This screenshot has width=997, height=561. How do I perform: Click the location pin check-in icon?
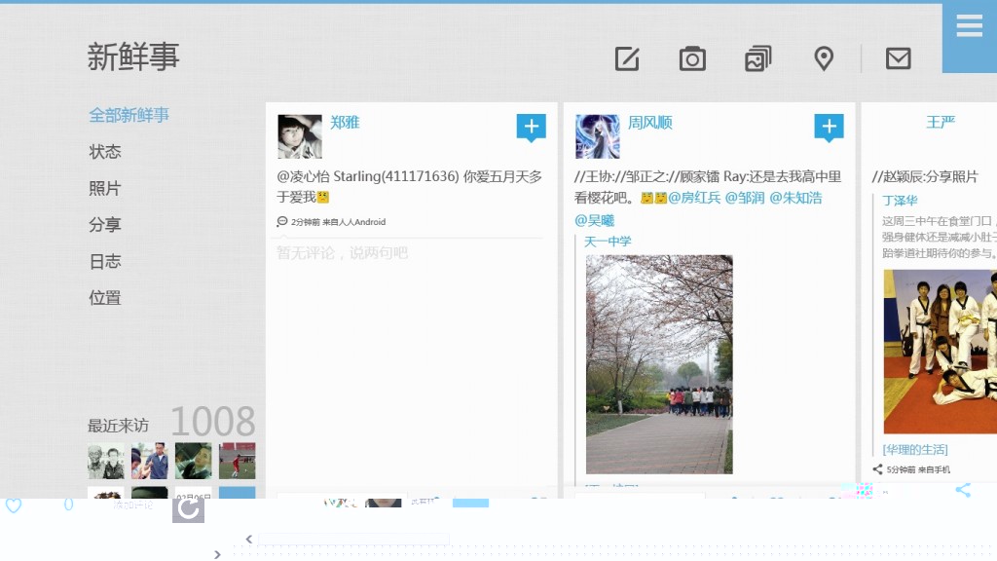pos(824,58)
